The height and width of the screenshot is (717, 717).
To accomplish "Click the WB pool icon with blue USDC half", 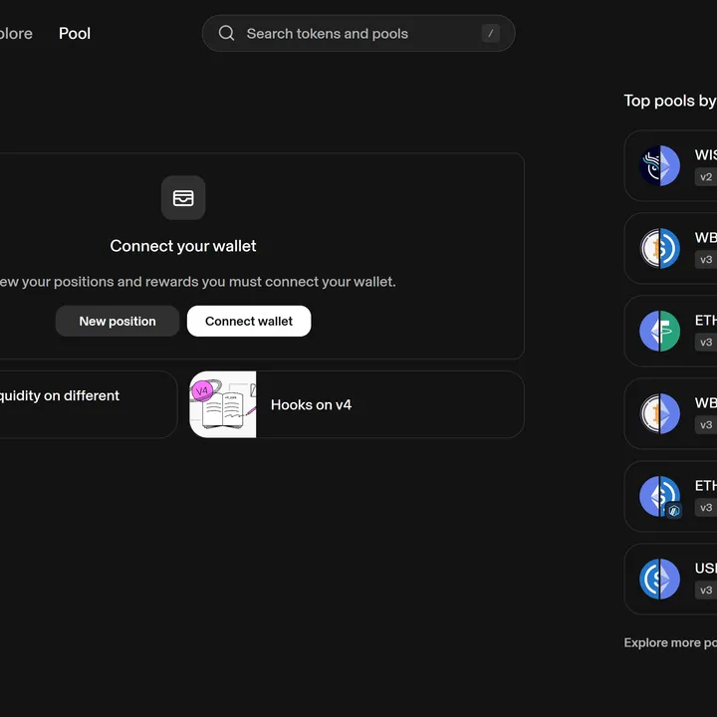I will coord(659,249).
